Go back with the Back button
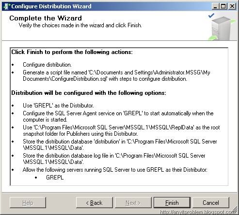 coord(95,203)
